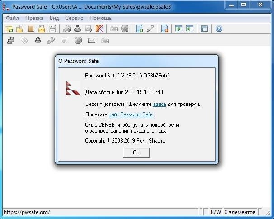Viewport: 274px width, 219px height.
Task: Click the 'здесь' update check link
Action: tap(160, 104)
